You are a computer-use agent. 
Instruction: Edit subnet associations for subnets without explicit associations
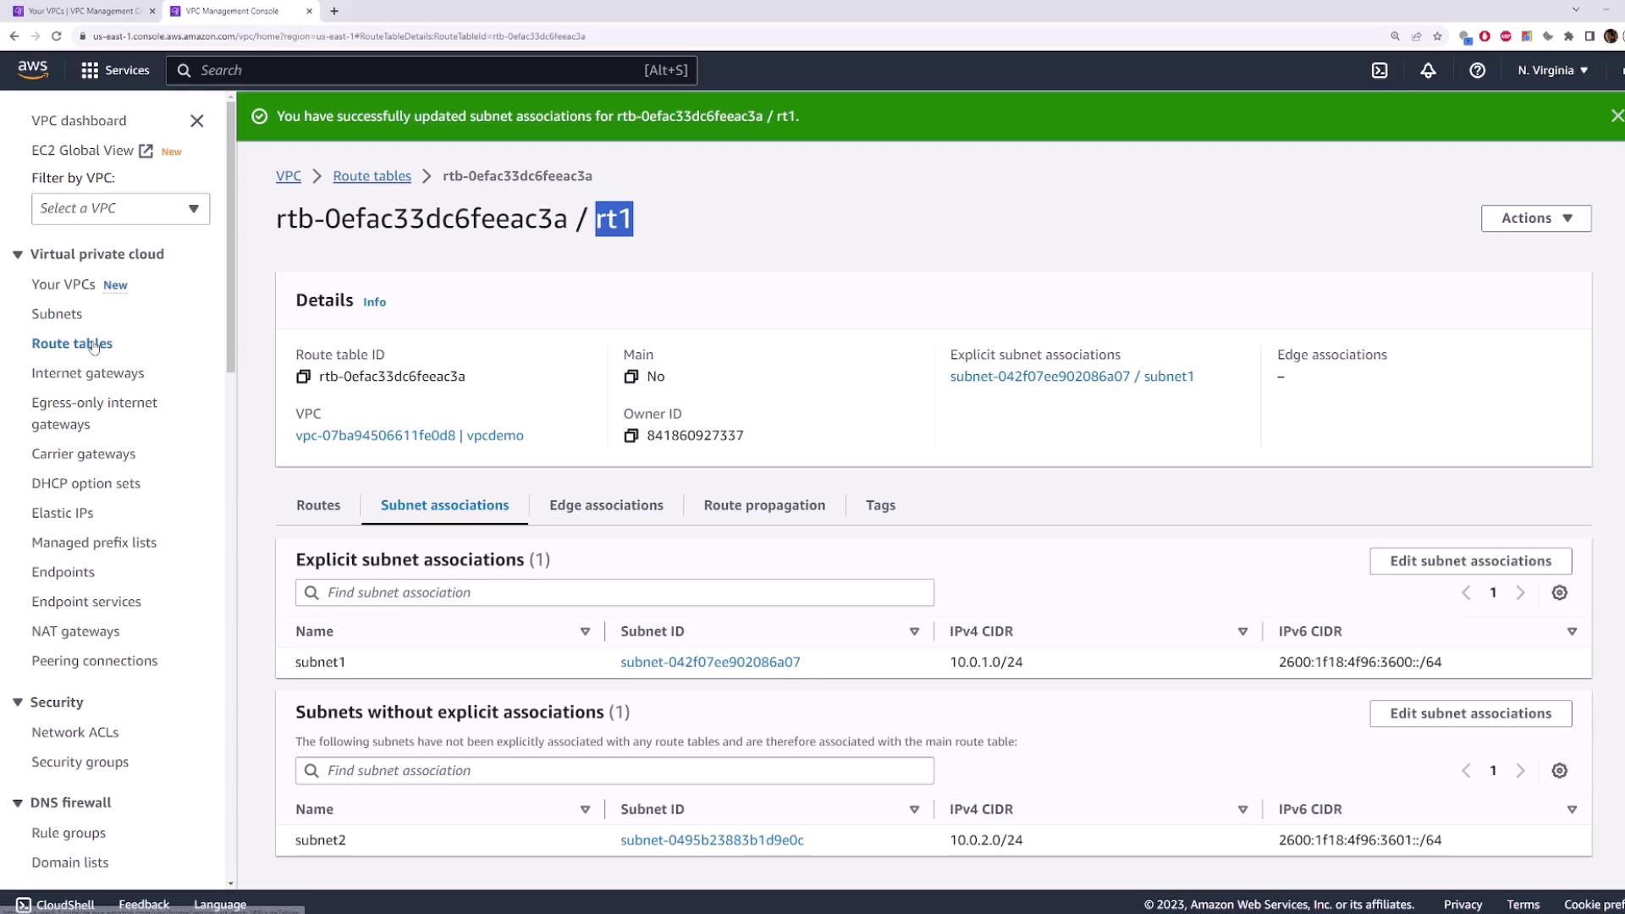[1470, 713]
